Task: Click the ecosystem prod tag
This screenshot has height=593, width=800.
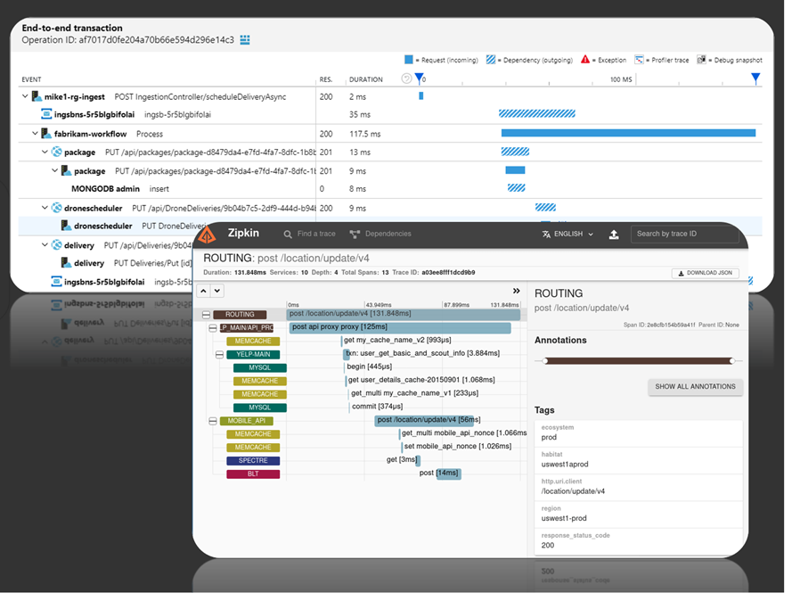Action: pos(638,433)
